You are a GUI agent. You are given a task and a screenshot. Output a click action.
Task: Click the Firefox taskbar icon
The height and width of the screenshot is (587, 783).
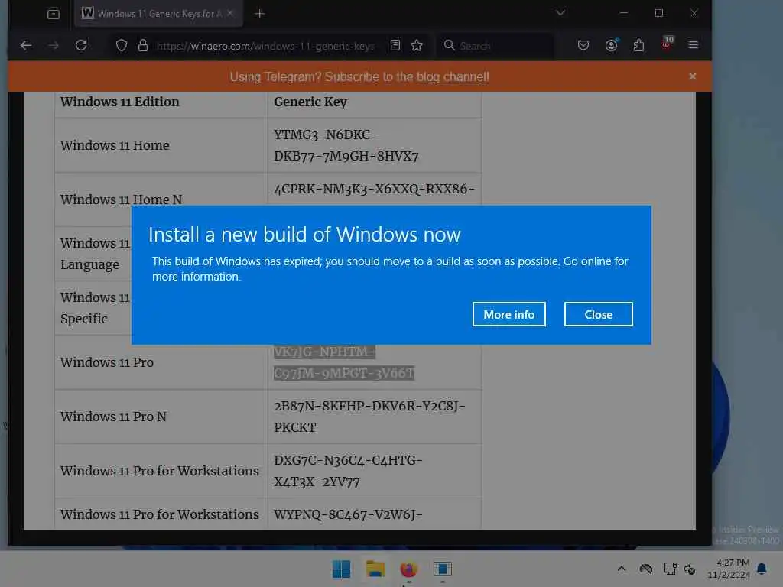coord(408,569)
